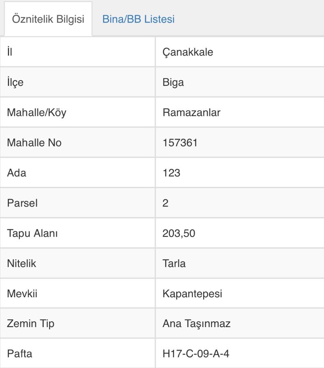Click the Pafta row label

coord(20,354)
